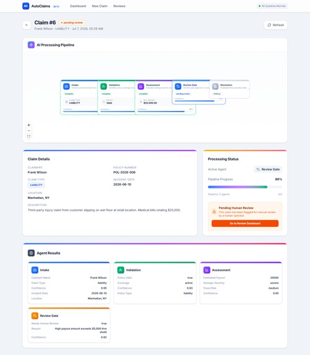This screenshot has height=355, width=310.
Task: Click Intake confidence value 0.95
Action: click(103, 288)
